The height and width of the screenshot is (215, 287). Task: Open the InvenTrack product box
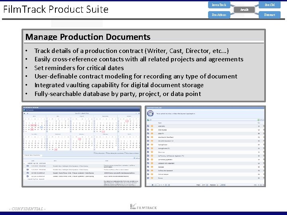pos(219,5)
